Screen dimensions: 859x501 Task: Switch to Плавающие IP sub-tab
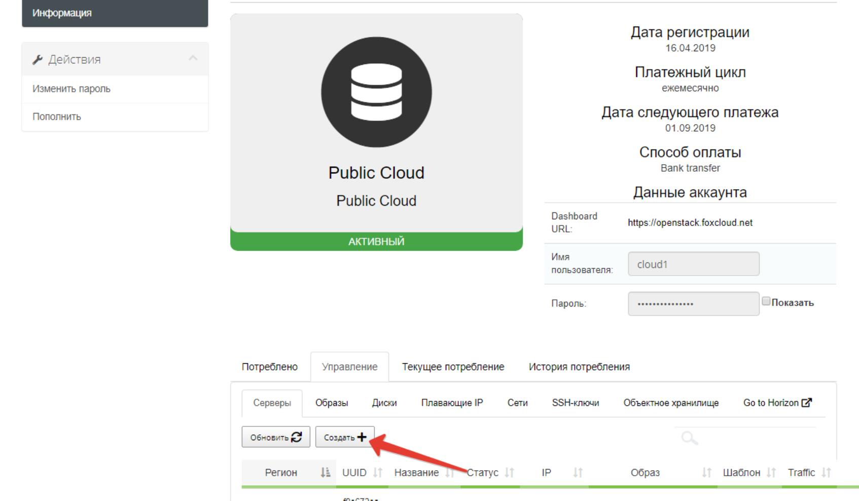pyautogui.click(x=452, y=403)
